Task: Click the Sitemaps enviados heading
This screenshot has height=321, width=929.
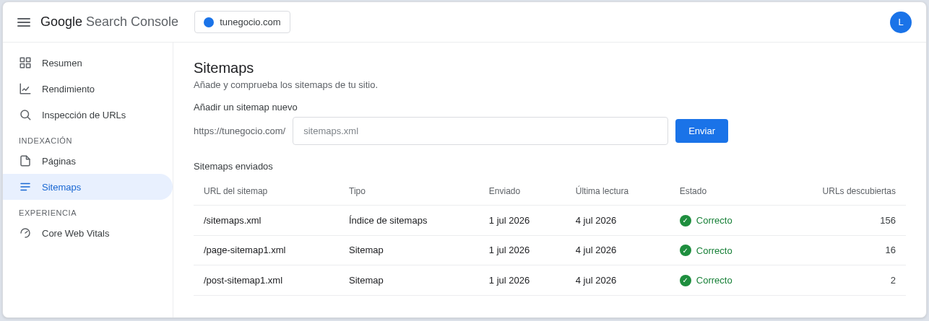Action: [x=233, y=167]
